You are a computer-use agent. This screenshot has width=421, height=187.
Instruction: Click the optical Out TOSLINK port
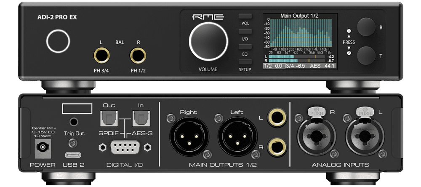click(109, 119)
